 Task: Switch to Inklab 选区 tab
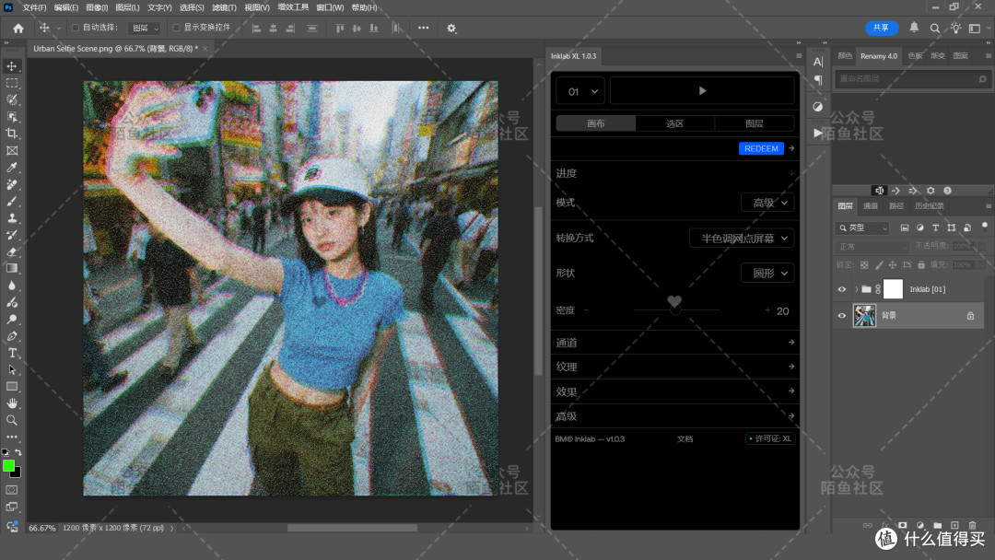674,123
